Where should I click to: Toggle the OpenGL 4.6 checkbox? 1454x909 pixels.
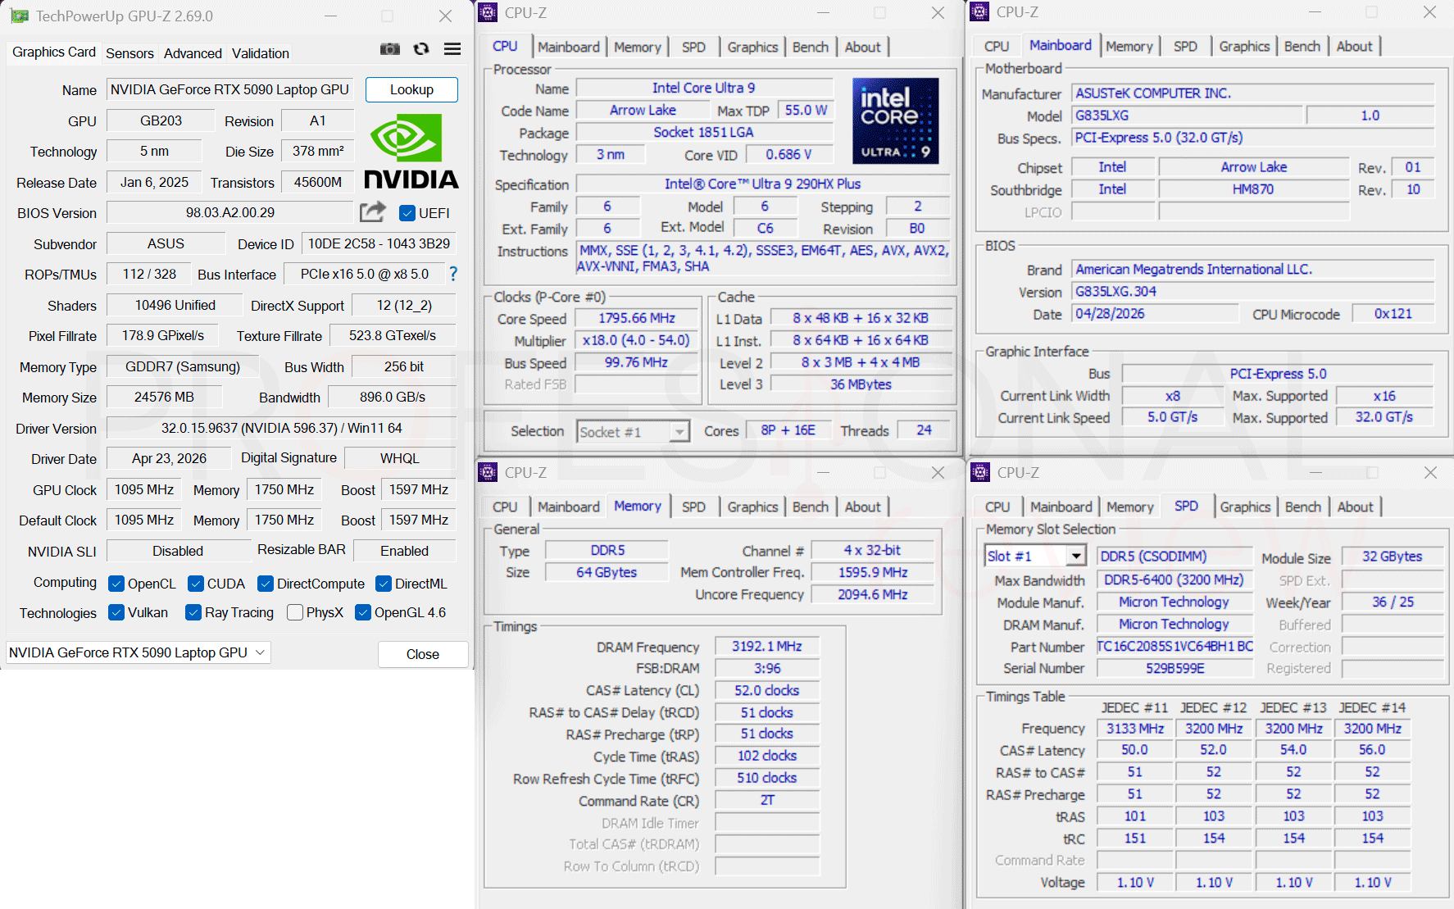click(363, 612)
